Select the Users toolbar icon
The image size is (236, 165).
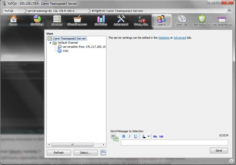pos(161,21)
